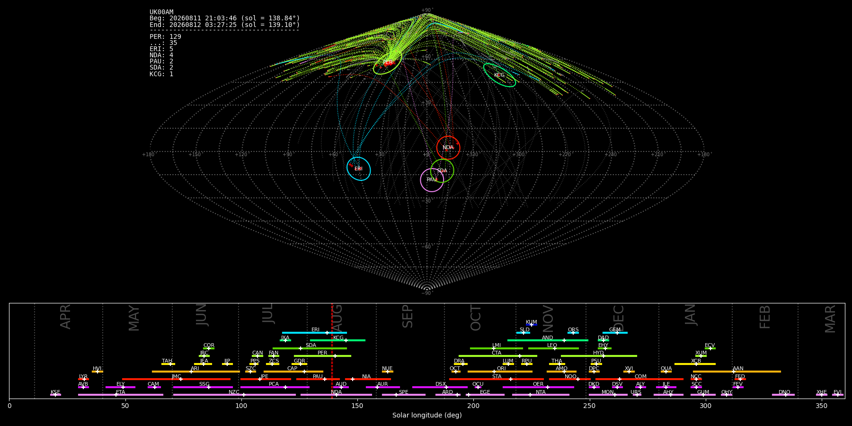This screenshot has height=426, width=852.
Task: Click the LEO shower activity bar
Action: (553, 348)
